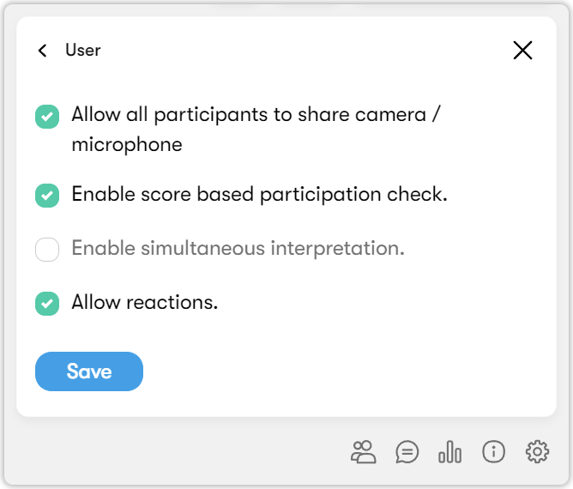Enable the simultaneous interpretation checkbox
Screen dimensions: 573x489
(x=47, y=250)
